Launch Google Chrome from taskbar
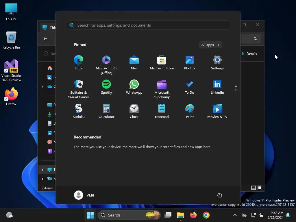296x222 pixels. [206, 215]
